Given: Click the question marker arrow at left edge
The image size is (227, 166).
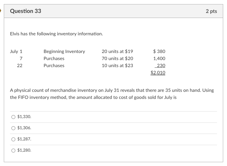Looking at the screenshot, I should tap(1, 11).
